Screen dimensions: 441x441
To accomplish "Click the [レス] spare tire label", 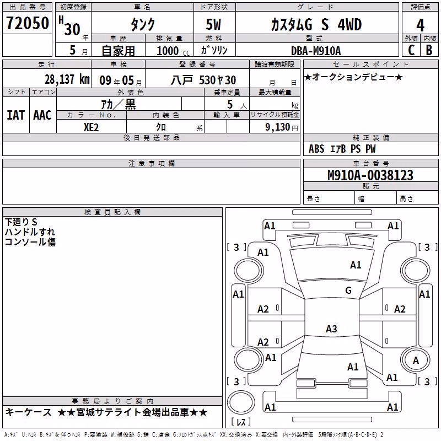I will 241,421.
